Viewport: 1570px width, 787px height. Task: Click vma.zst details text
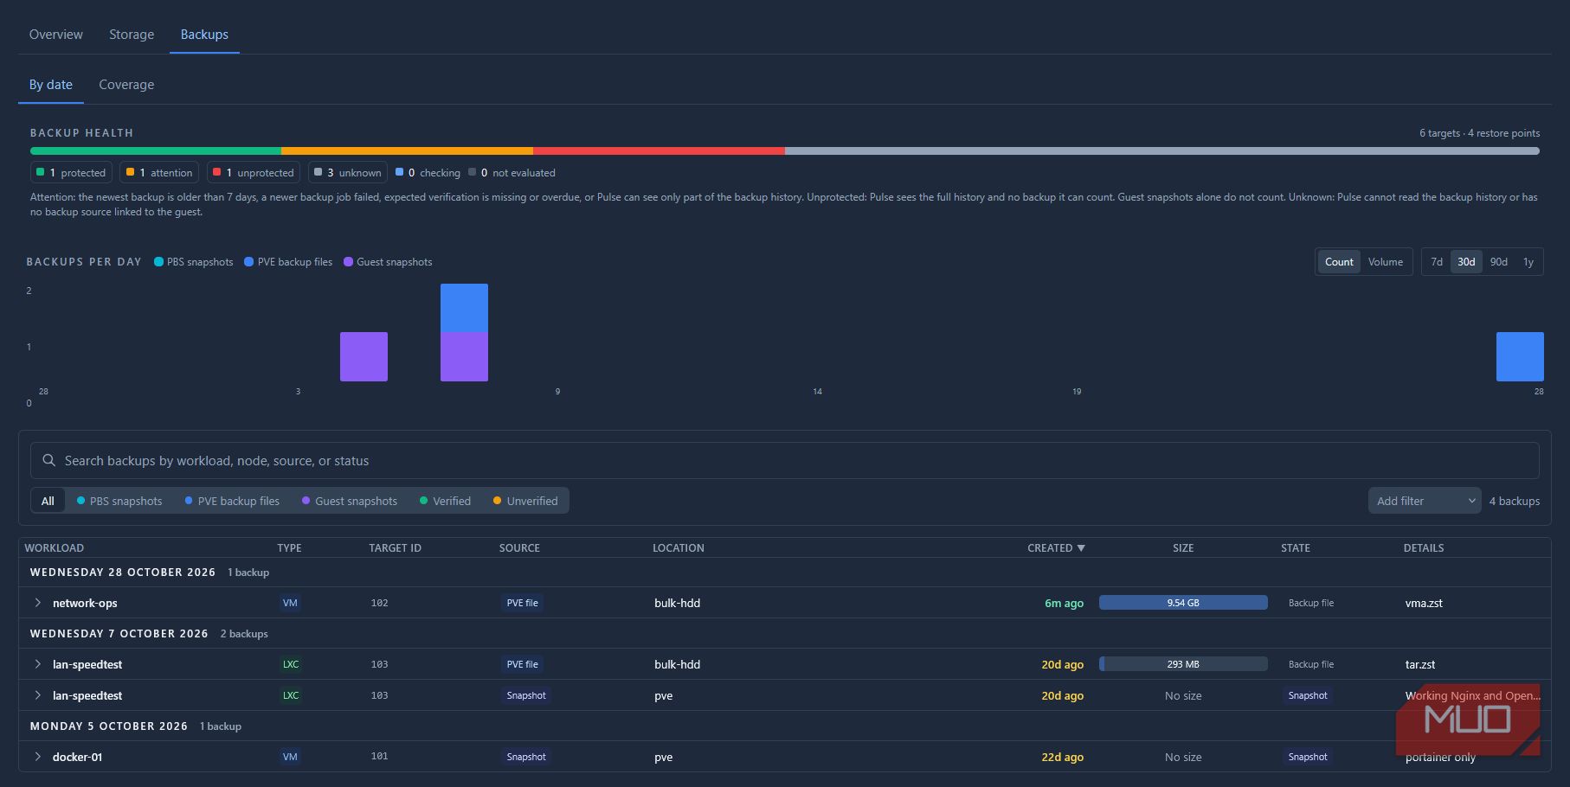1424,603
